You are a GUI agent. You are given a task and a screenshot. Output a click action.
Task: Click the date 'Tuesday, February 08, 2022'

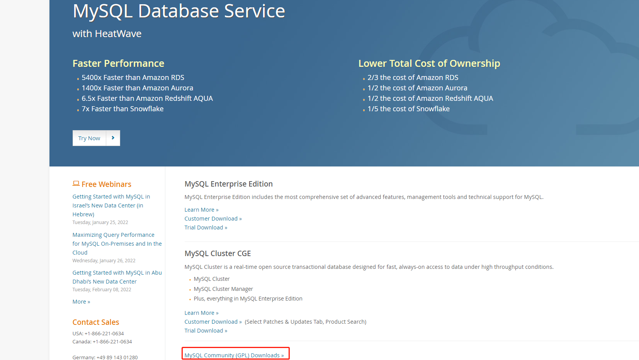coord(102,290)
